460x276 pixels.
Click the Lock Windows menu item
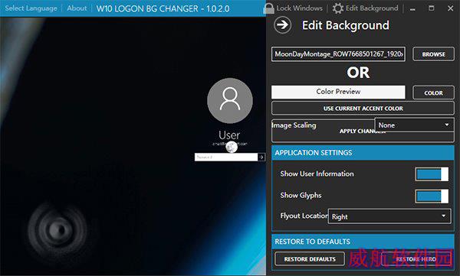[x=299, y=8]
